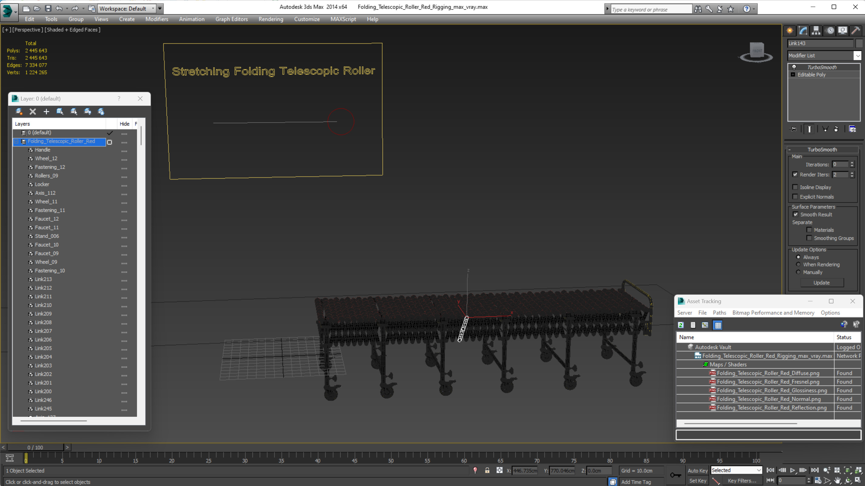Open the MAXScript menu

[343, 19]
